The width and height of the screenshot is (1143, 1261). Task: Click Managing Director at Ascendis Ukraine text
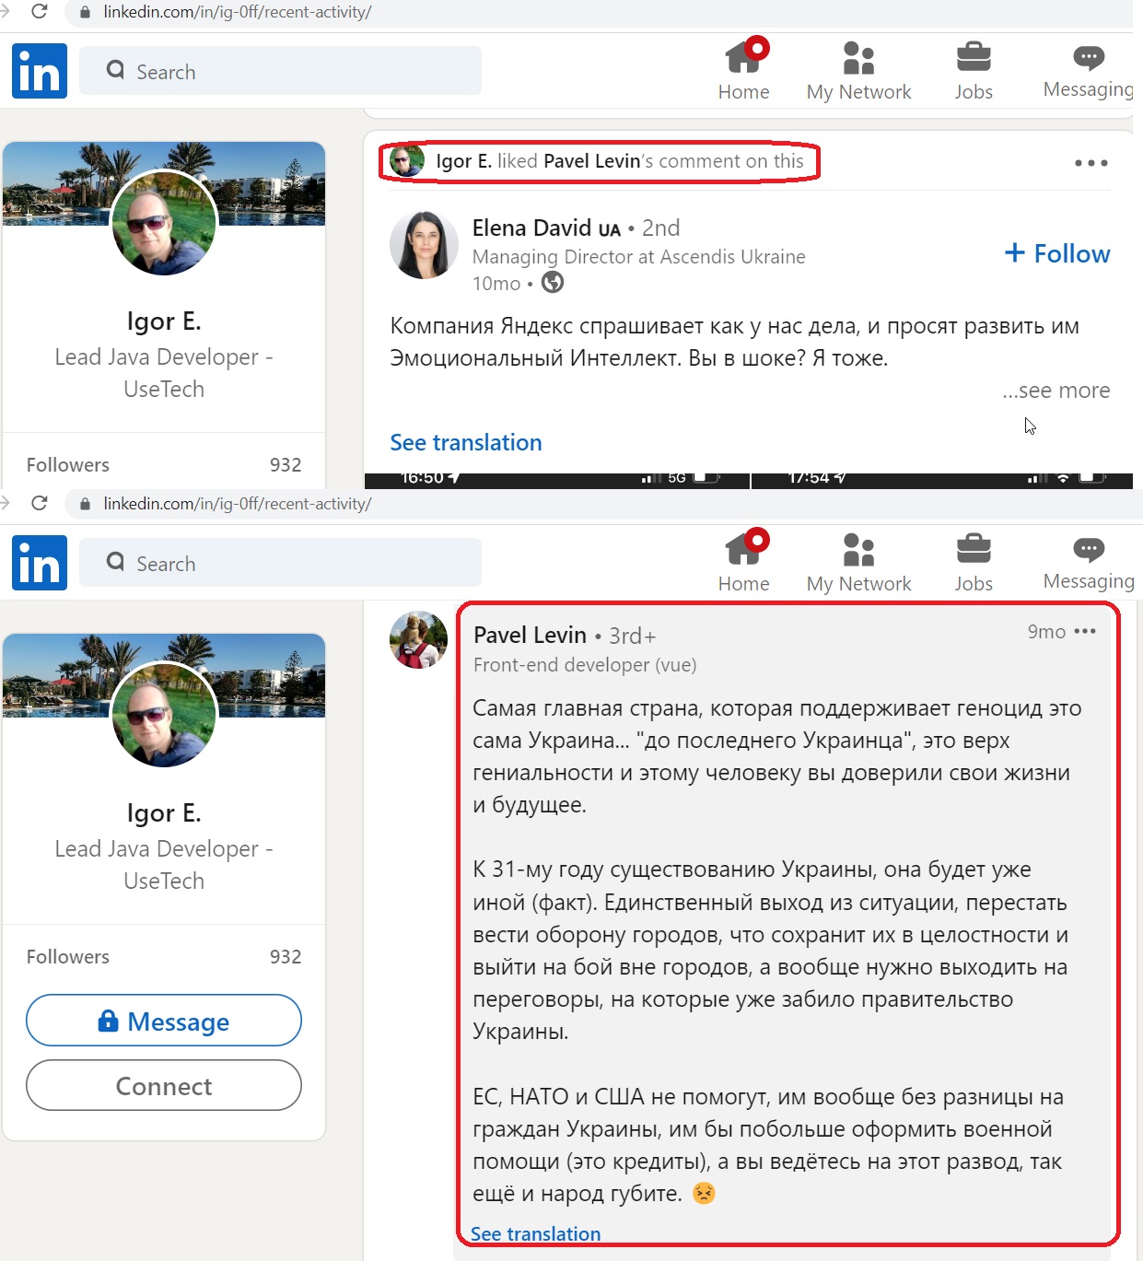(638, 256)
